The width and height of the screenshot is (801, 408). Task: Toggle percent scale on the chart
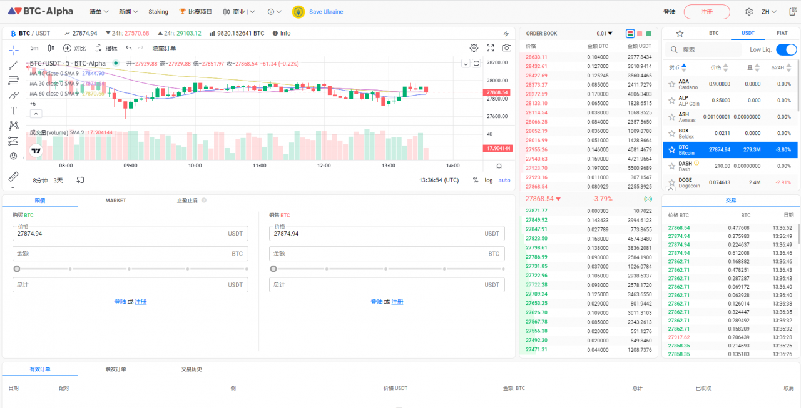(x=476, y=180)
